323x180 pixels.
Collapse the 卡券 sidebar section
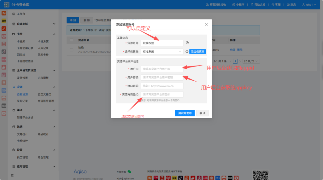click(x=54, y=34)
